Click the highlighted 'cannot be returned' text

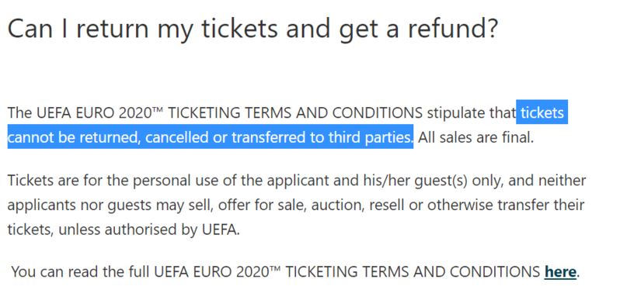[x=74, y=137]
